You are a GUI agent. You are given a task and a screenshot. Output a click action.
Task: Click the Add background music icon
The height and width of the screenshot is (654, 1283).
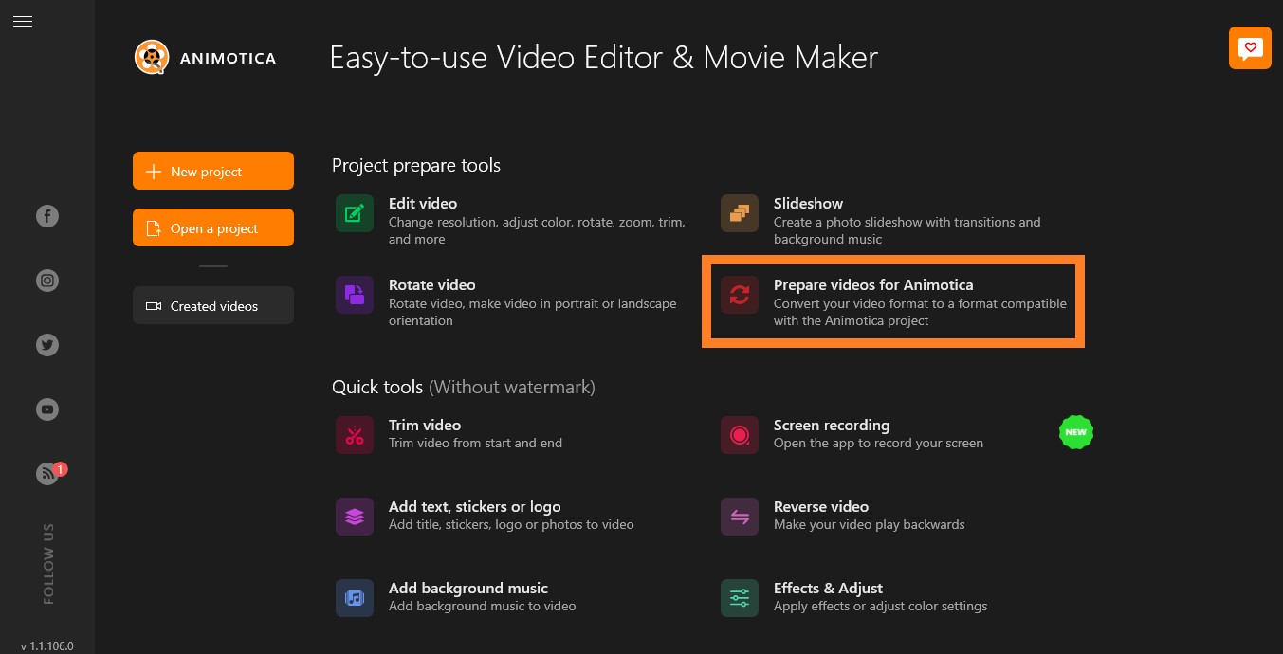[x=355, y=598]
